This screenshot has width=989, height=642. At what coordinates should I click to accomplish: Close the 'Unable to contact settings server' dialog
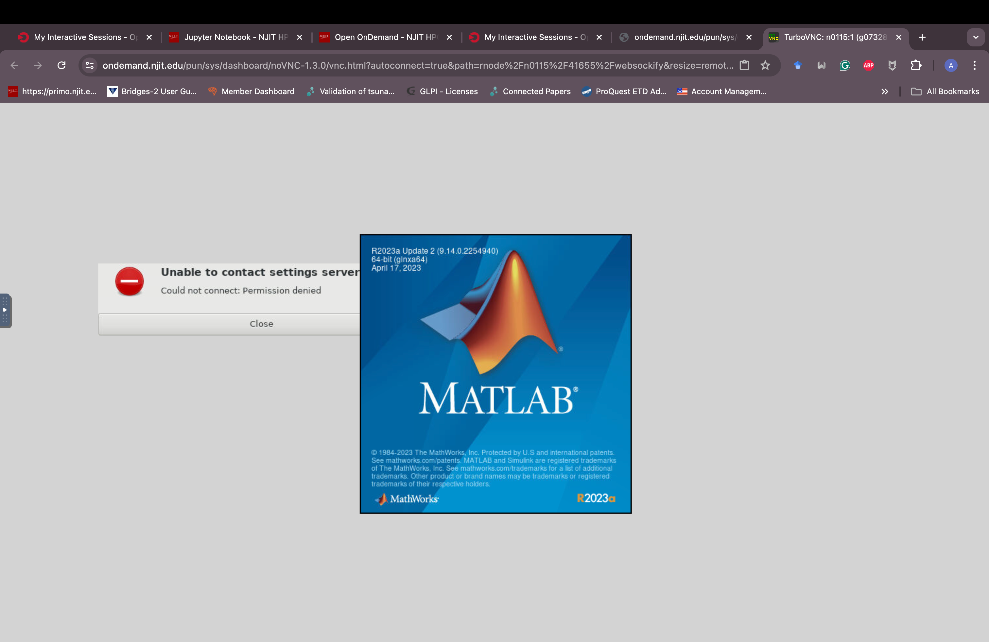(229, 324)
